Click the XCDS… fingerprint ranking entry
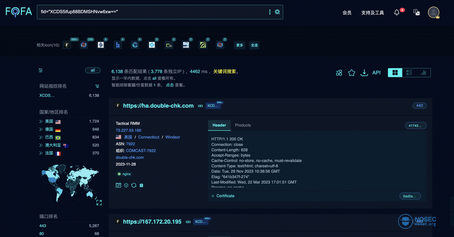Image resolution: width=454 pixels, height=237 pixels. click(x=47, y=95)
